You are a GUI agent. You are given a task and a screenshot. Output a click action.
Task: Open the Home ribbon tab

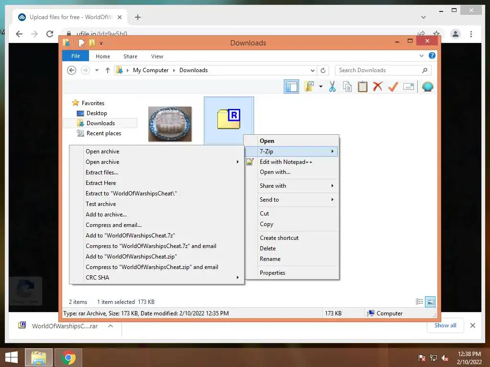103,56
